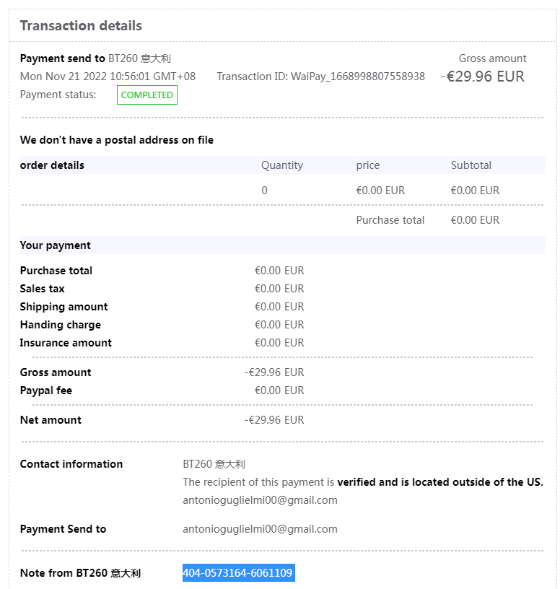Click the order details column header
This screenshot has height=589, width=560.
point(52,165)
